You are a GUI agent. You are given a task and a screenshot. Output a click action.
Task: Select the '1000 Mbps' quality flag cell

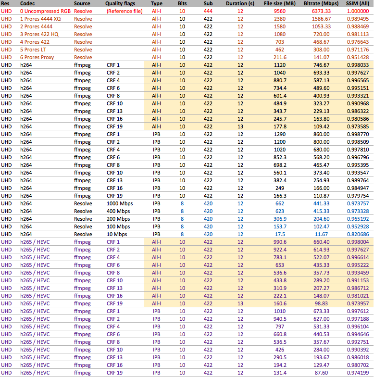120,204
